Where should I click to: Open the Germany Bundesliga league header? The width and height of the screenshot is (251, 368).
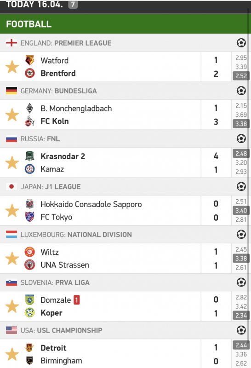[125, 91]
